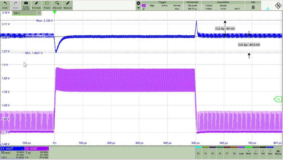Enable channel C2

(x=199, y=153)
